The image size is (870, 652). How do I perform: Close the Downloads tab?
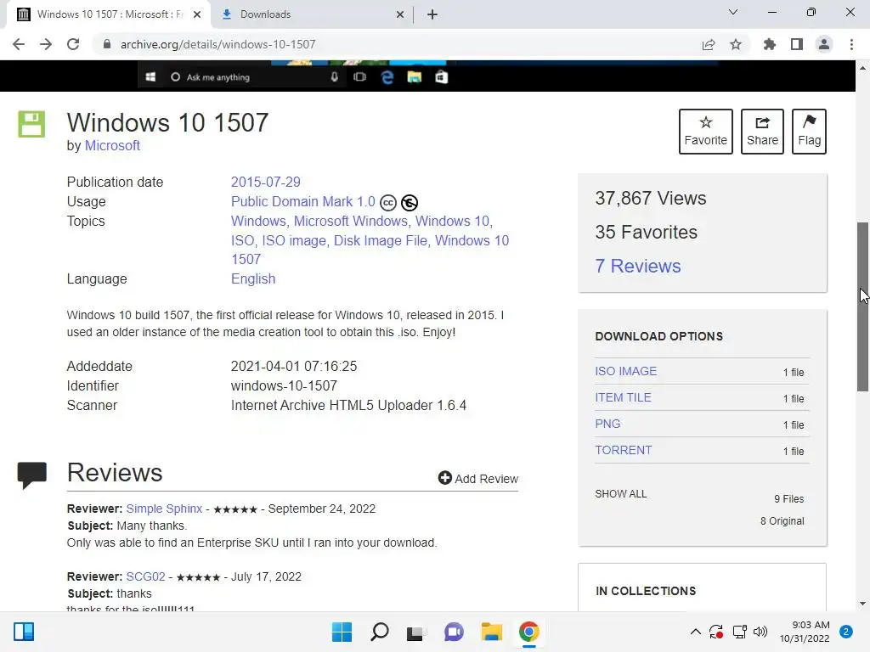point(400,14)
